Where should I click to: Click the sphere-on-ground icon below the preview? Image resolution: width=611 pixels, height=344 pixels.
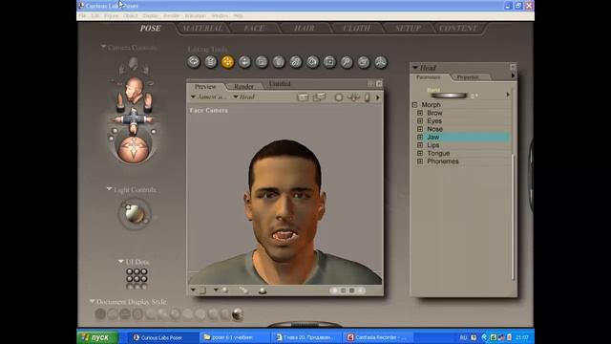coord(263,290)
